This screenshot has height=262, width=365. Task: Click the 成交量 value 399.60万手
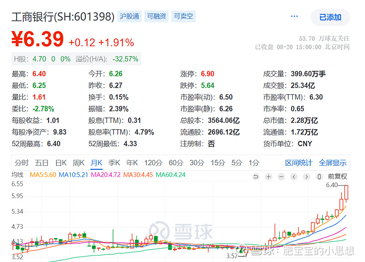(x=308, y=74)
